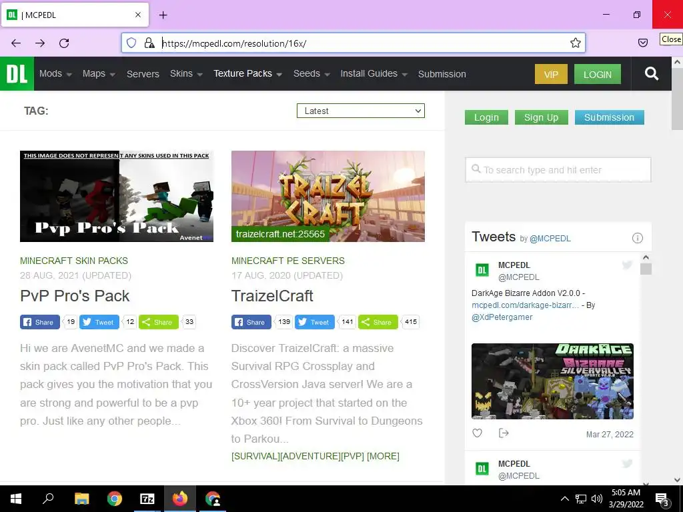This screenshot has height=512, width=683.
Task: Share TraizelCraft on Facebook
Action: click(251, 322)
